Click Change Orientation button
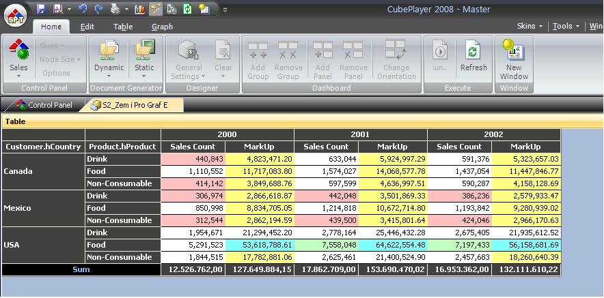Viewport: 604px width, 298px height. click(x=396, y=60)
